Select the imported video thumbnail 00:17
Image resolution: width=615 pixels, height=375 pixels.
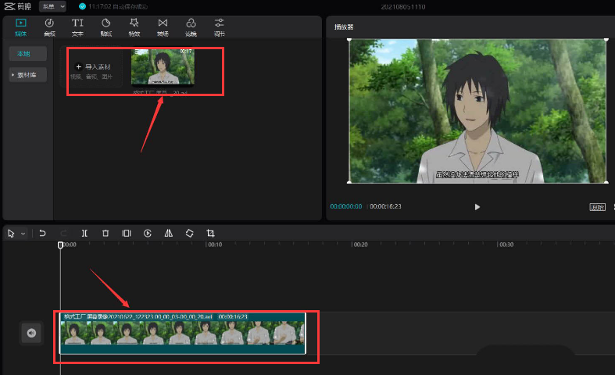coord(163,66)
